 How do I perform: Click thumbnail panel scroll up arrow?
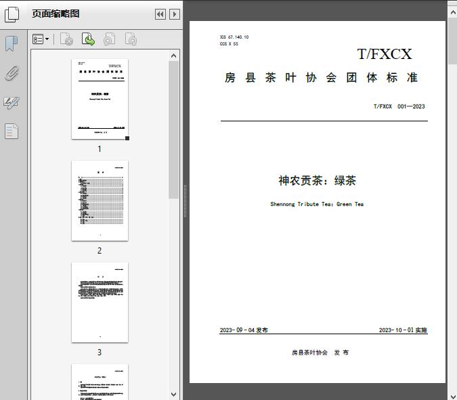pos(174,56)
